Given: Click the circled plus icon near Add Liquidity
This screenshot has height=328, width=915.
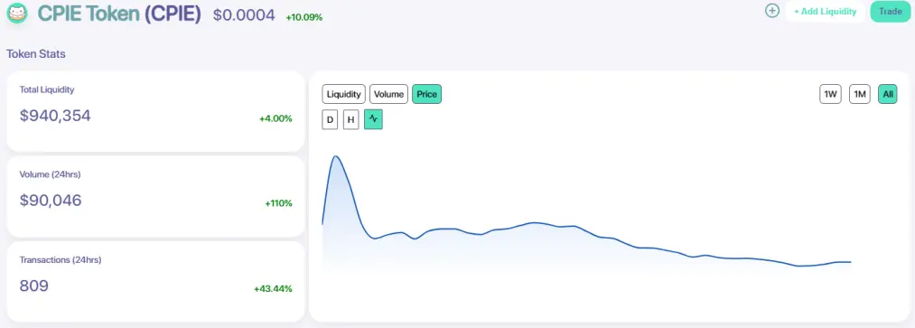Looking at the screenshot, I should (772, 11).
